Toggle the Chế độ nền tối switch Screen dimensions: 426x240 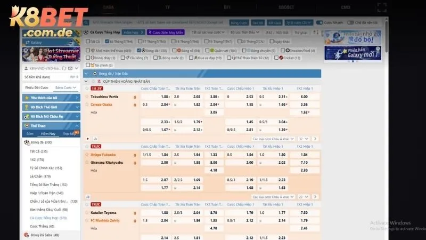pos(350,22)
